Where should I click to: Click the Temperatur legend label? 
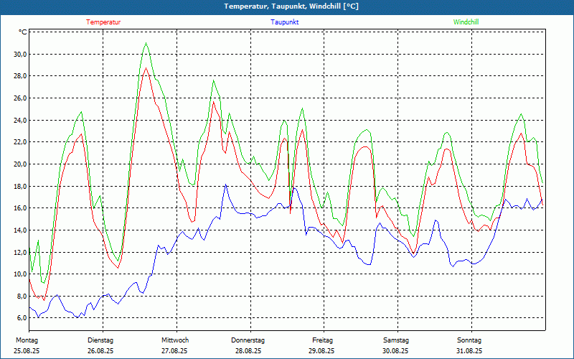click(x=103, y=22)
